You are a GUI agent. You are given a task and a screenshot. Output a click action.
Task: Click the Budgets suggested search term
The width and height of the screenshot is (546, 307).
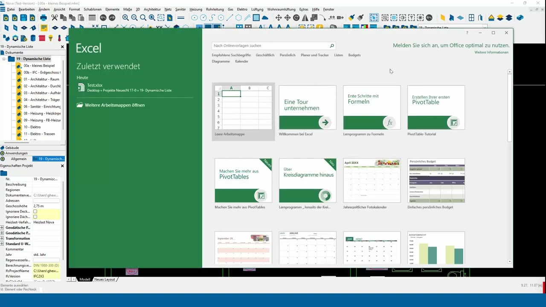click(354, 55)
